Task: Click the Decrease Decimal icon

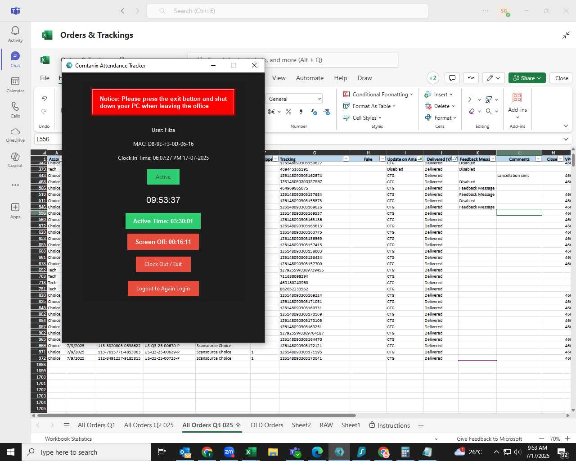Action: tap(314, 112)
